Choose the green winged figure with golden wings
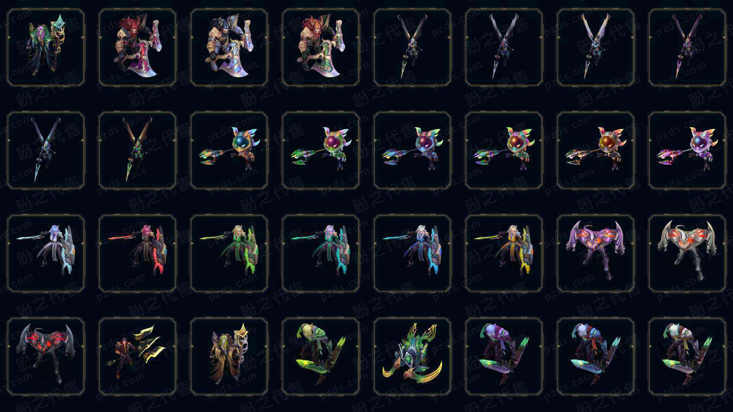The image size is (733, 412). click(137, 150)
